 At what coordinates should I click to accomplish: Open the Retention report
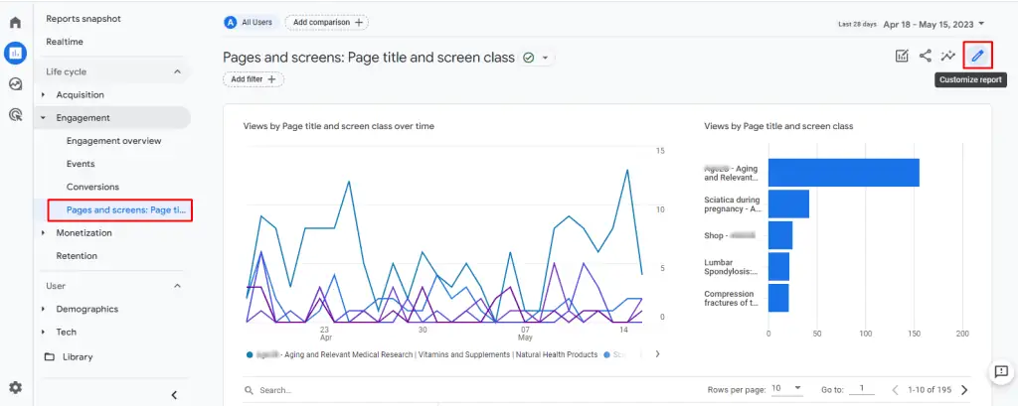(x=77, y=255)
